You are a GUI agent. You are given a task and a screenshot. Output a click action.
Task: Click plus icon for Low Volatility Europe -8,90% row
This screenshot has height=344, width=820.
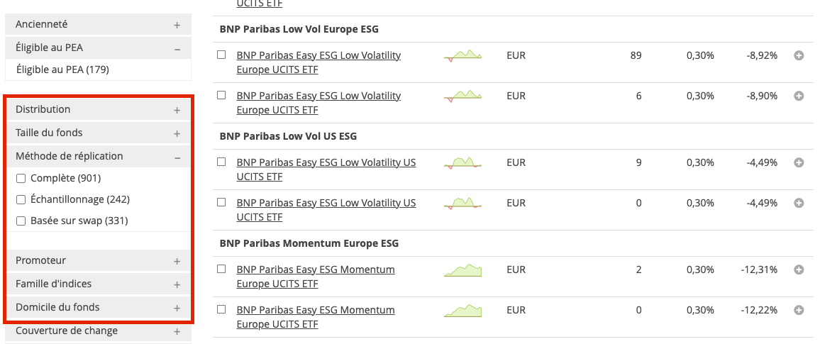799,96
